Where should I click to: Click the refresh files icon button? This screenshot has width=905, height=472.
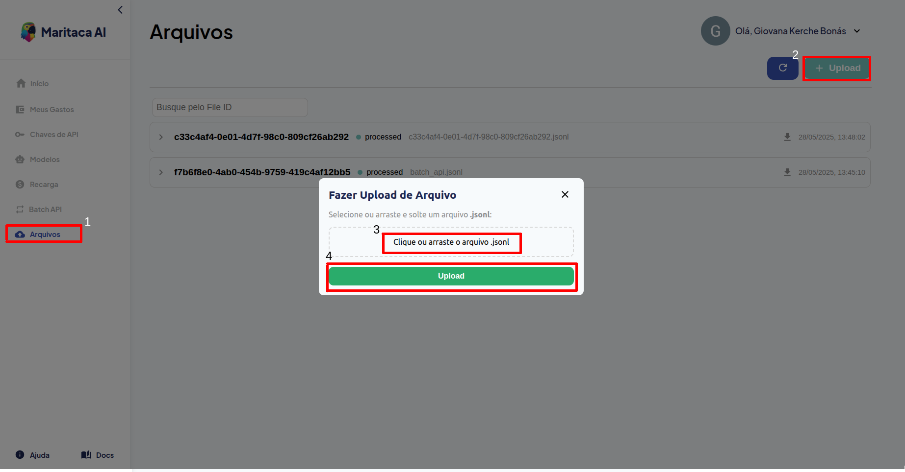[x=782, y=68]
